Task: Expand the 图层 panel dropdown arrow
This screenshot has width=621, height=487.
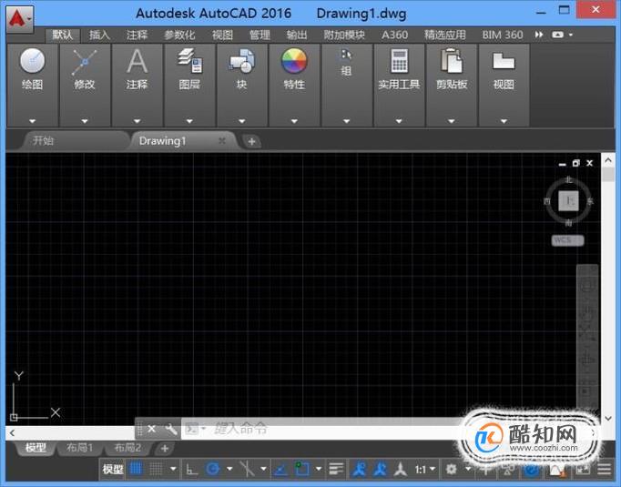Action: click(x=189, y=121)
